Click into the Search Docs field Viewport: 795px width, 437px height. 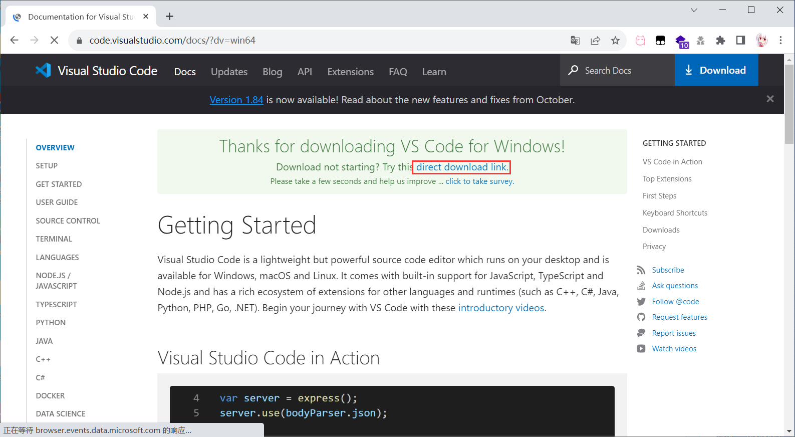(617, 70)
